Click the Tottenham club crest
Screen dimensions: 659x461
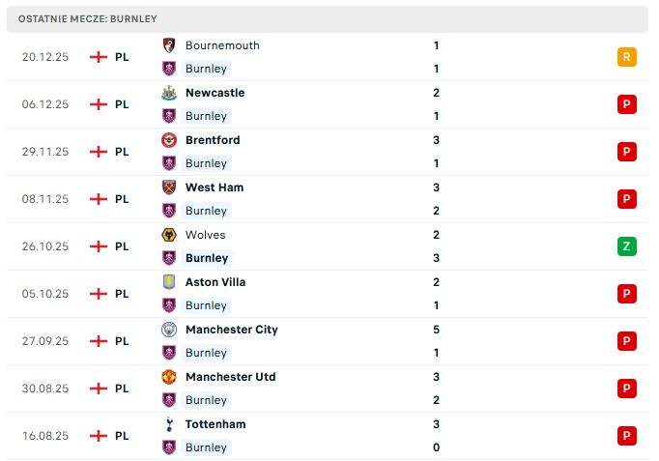pos(169,424)
